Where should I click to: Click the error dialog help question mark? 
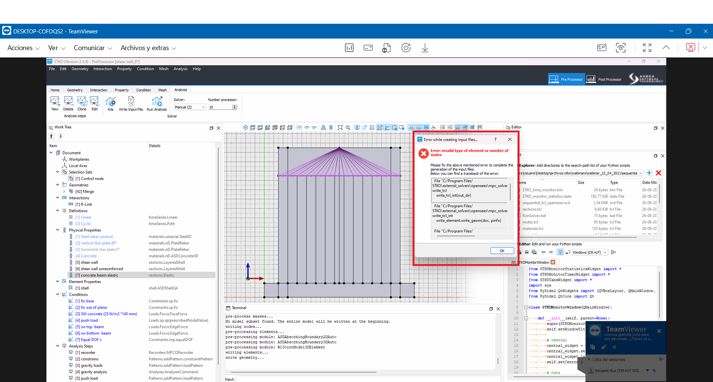pos(495,139)
